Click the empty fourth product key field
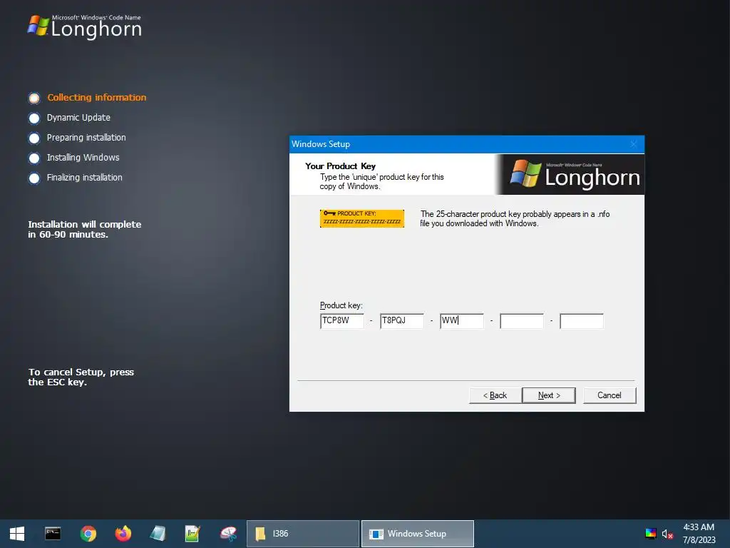The image size is (730, 548). click(x=522, y=320)
